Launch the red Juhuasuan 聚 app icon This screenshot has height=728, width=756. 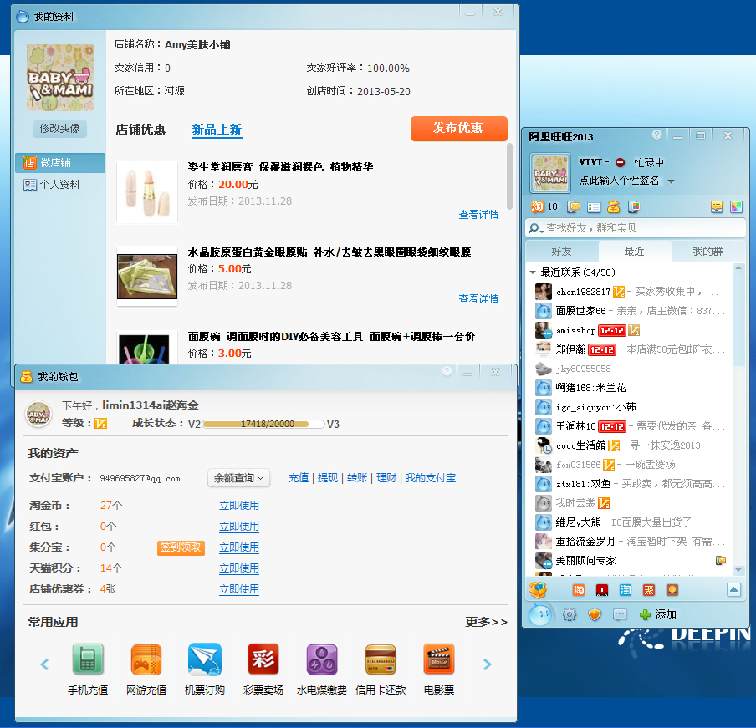point(649,590)
